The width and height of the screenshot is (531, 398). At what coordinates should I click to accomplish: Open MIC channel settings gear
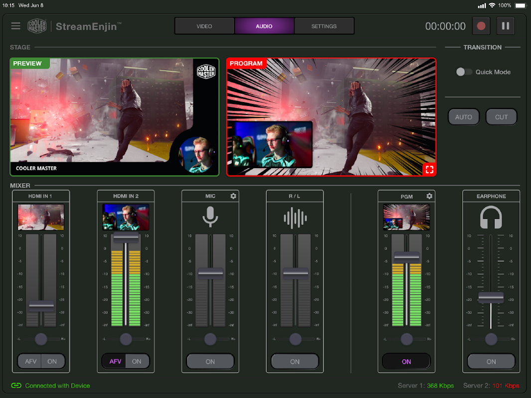click(x=233, y=196)
